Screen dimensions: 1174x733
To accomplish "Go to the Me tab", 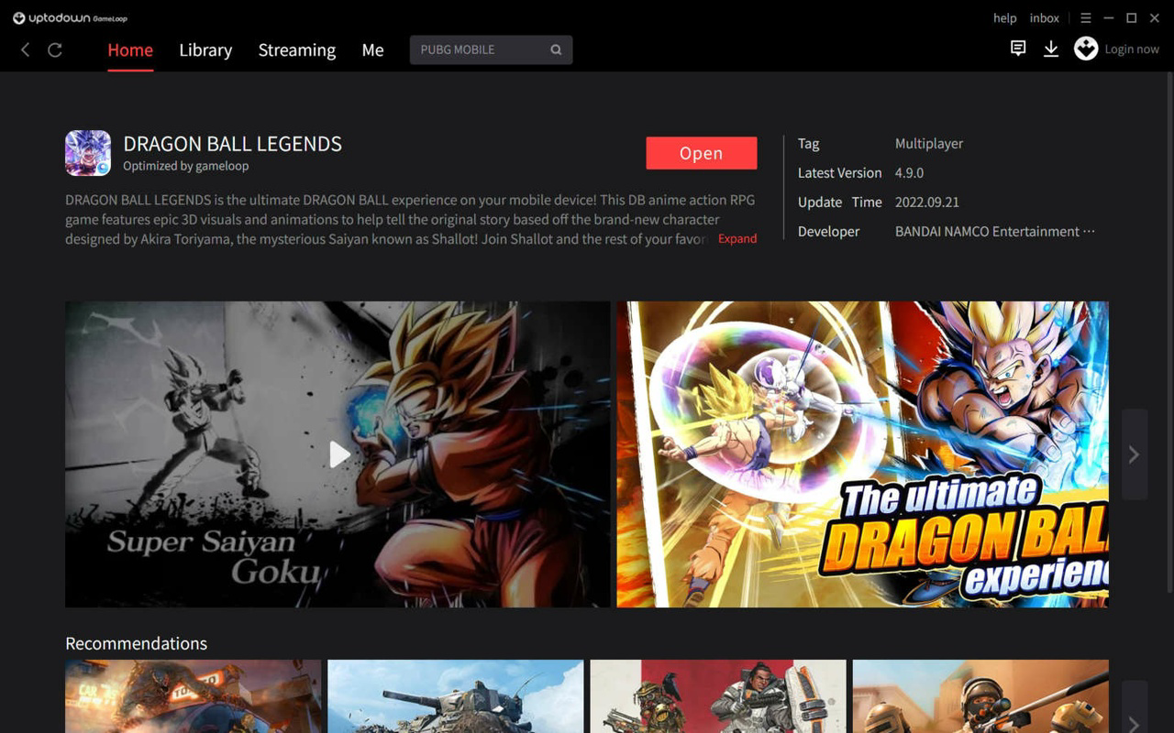I will click(x=372, y=50).
